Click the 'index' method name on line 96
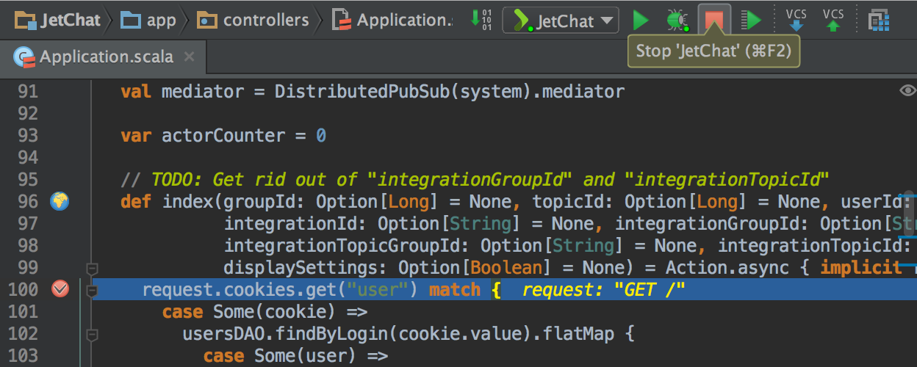Viewport: 917px width, 367px height. (x=187, y=202)
